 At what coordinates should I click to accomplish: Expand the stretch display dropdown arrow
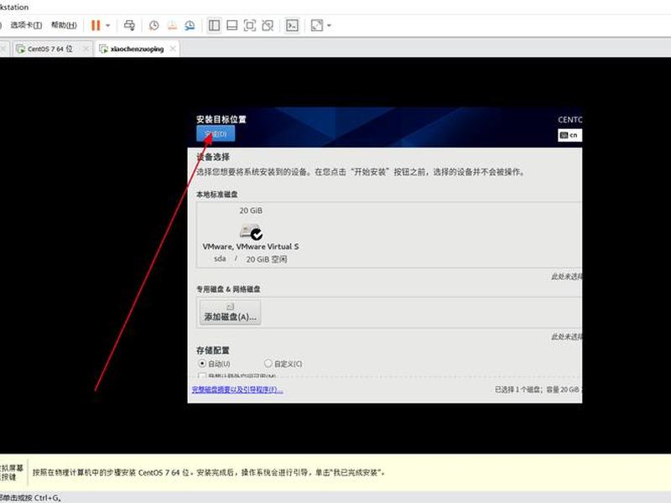pos(329,26)
